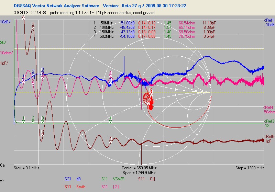Select the Ref5 1pF reference indicator
Screen dimensions: 275x192
[269, 139]
